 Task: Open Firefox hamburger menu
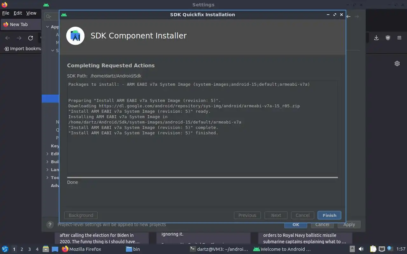pyautogui.click(x=399, y=38)
